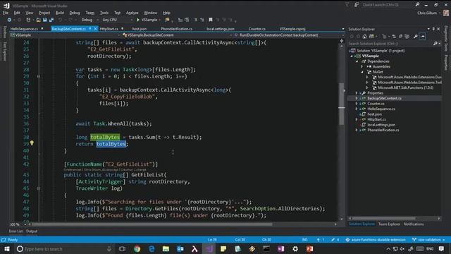
Task: Open PowerPoint from the taskbar
Action: click(309, 248)
